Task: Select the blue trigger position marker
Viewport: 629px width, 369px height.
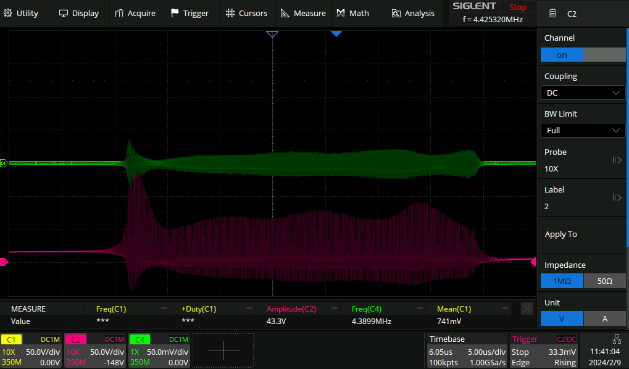Action: [x=336, y=34]
